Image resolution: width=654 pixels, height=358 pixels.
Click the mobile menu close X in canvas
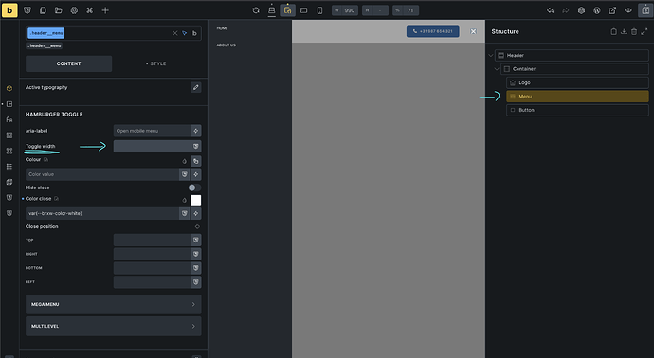point(473,31)
